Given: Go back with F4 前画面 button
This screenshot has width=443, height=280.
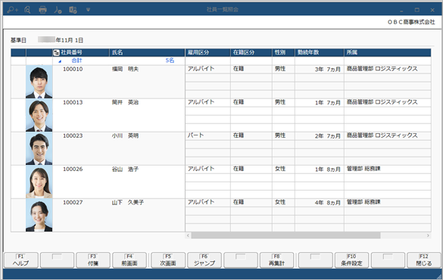Looking at the screenshot, I should 129,260.
